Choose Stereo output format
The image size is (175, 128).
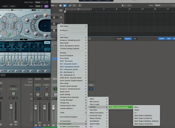146,110
